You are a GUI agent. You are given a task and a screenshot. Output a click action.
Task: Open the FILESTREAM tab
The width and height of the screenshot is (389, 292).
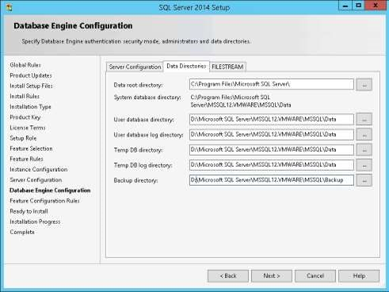point(227,67)
